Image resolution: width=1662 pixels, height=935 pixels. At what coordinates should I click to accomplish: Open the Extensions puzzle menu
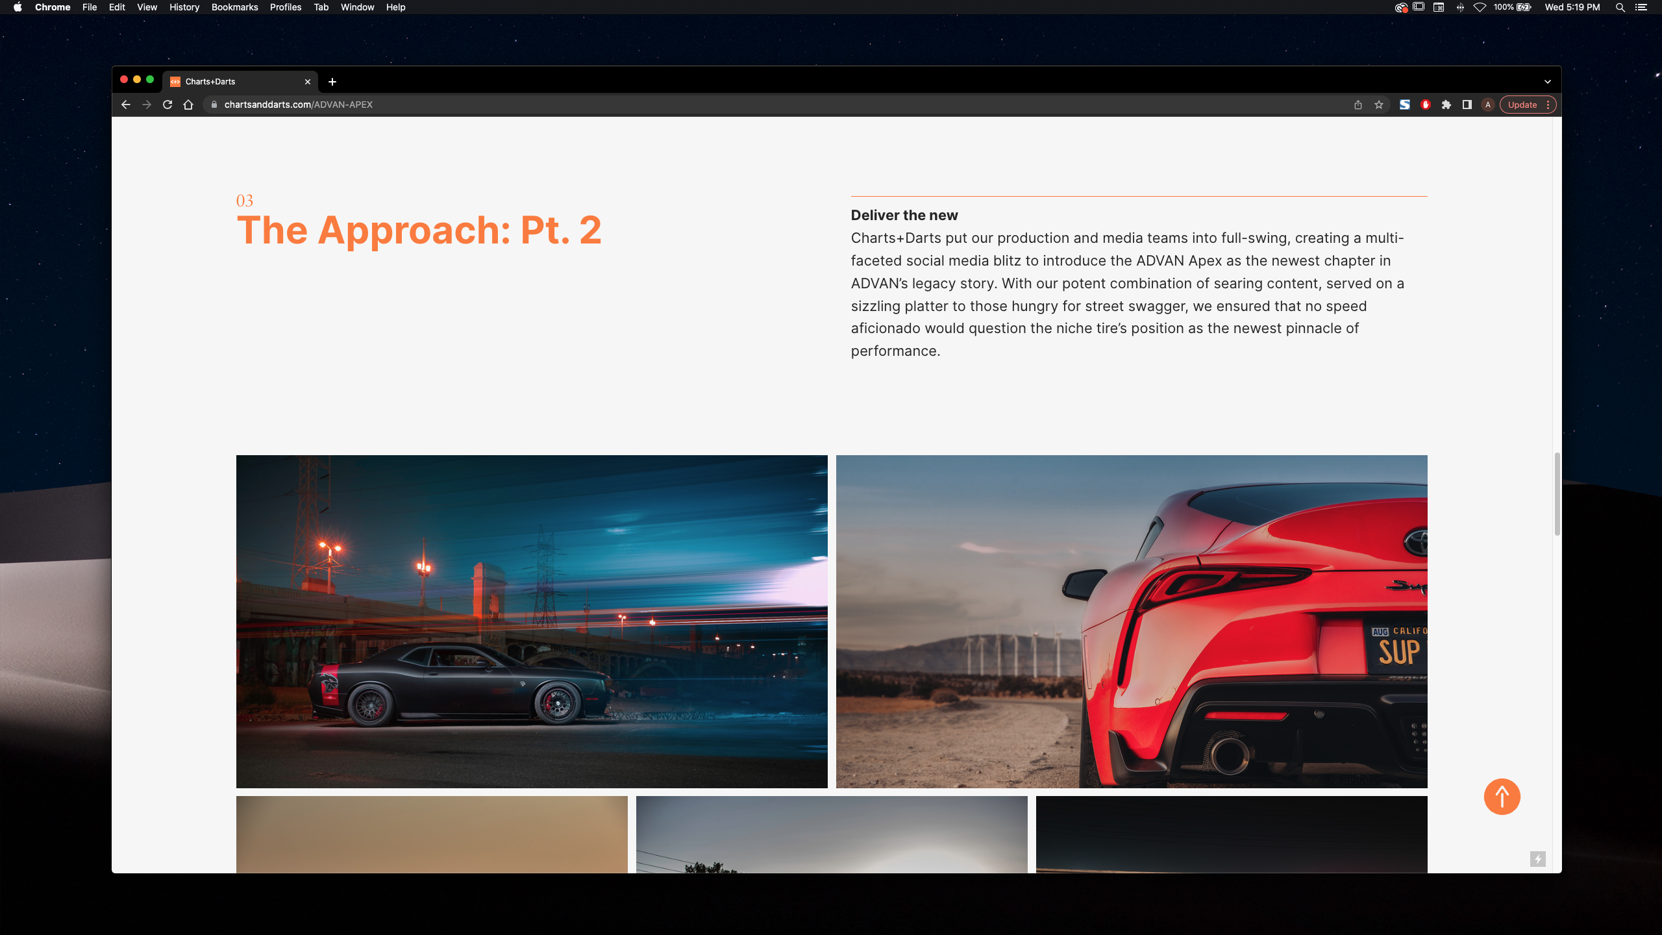point(1446,105)
